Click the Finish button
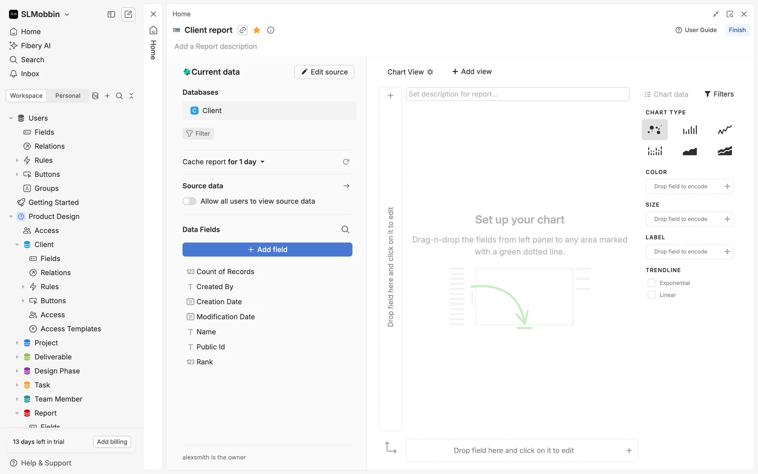This screenshot has height=474, width=758. [x=737, y=30]
